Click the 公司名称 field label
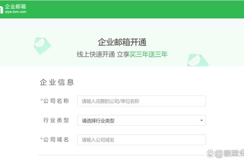Viewport: 244px width, 164px height. [56, 101]
